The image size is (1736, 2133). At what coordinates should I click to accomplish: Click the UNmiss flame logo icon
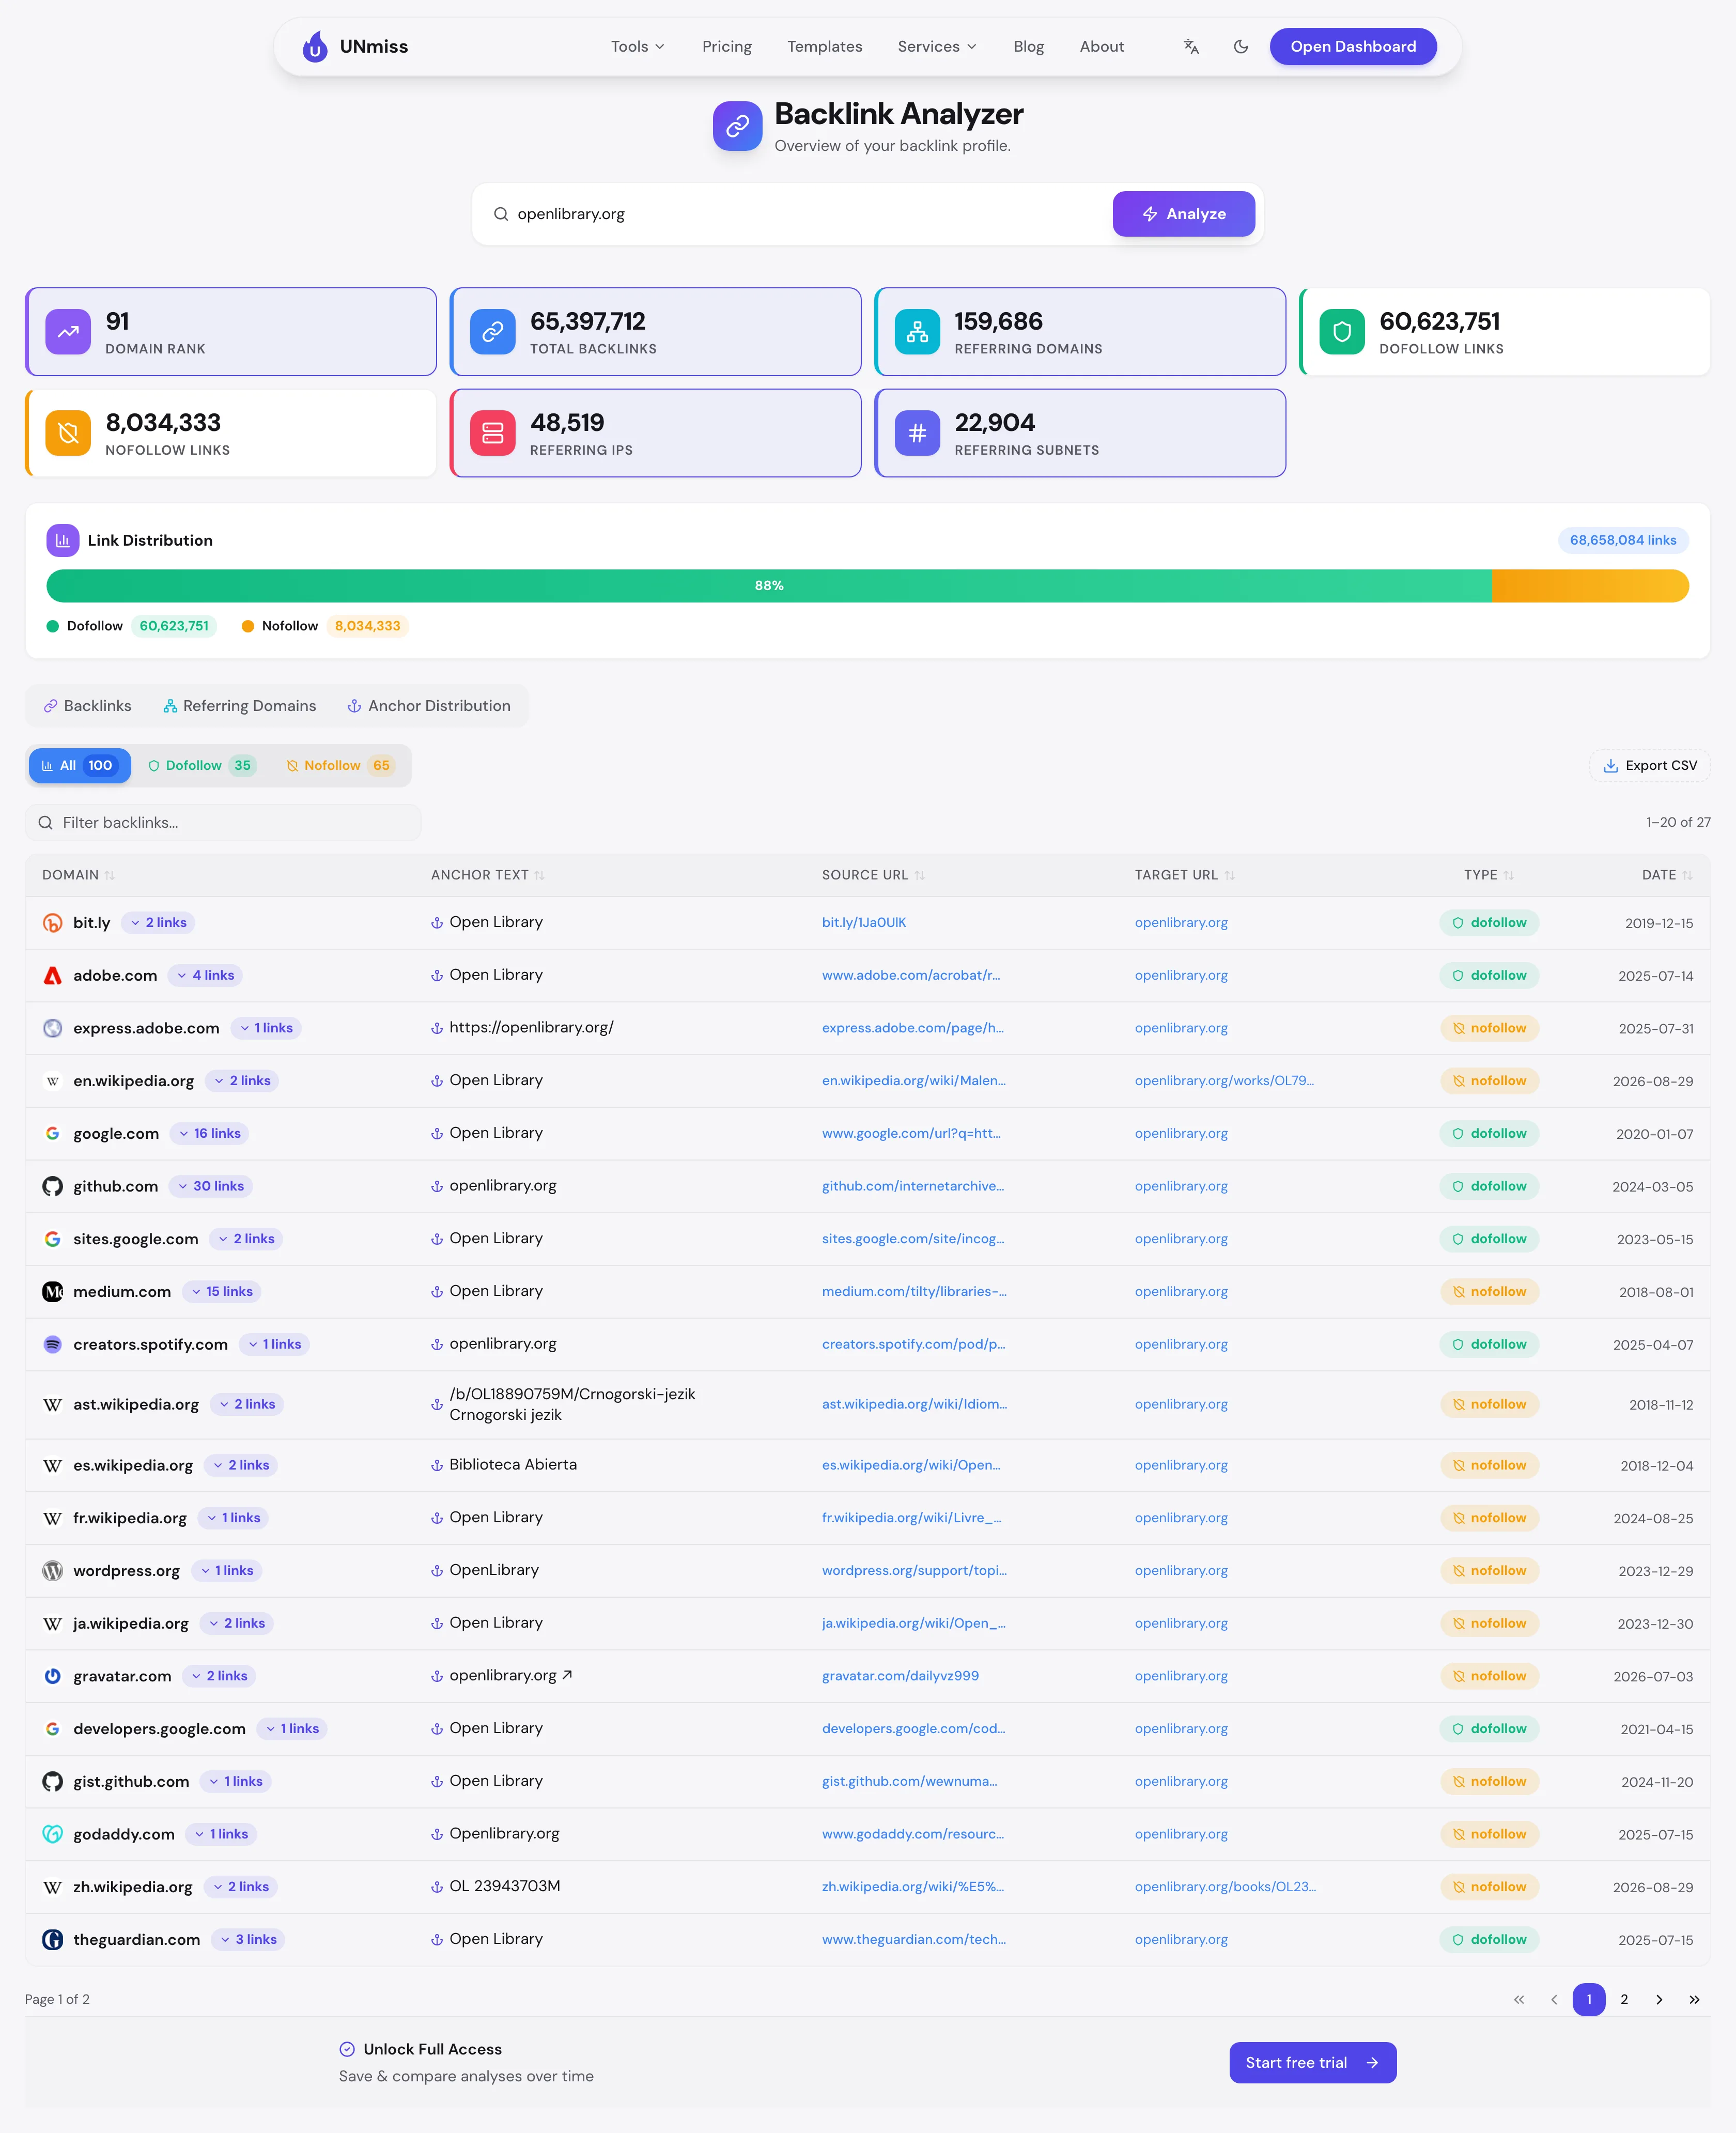tap(315, 46)
